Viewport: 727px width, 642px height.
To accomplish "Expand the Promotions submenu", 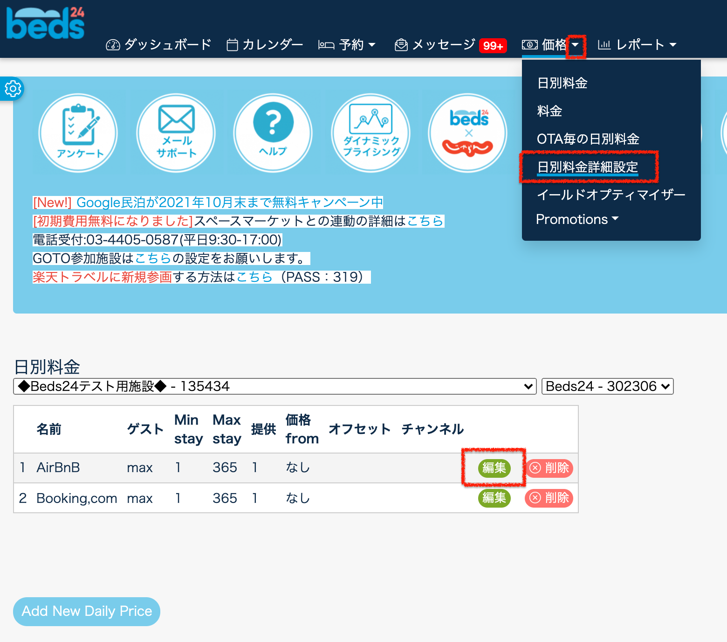I will click(577, 219).
